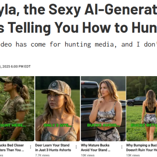Open thumbnail of woman walking toward black truck

(142, 109)
